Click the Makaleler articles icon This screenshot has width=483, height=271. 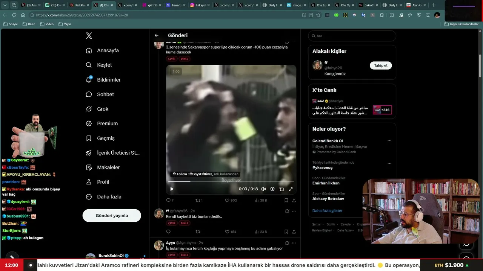tap(89, 167)
